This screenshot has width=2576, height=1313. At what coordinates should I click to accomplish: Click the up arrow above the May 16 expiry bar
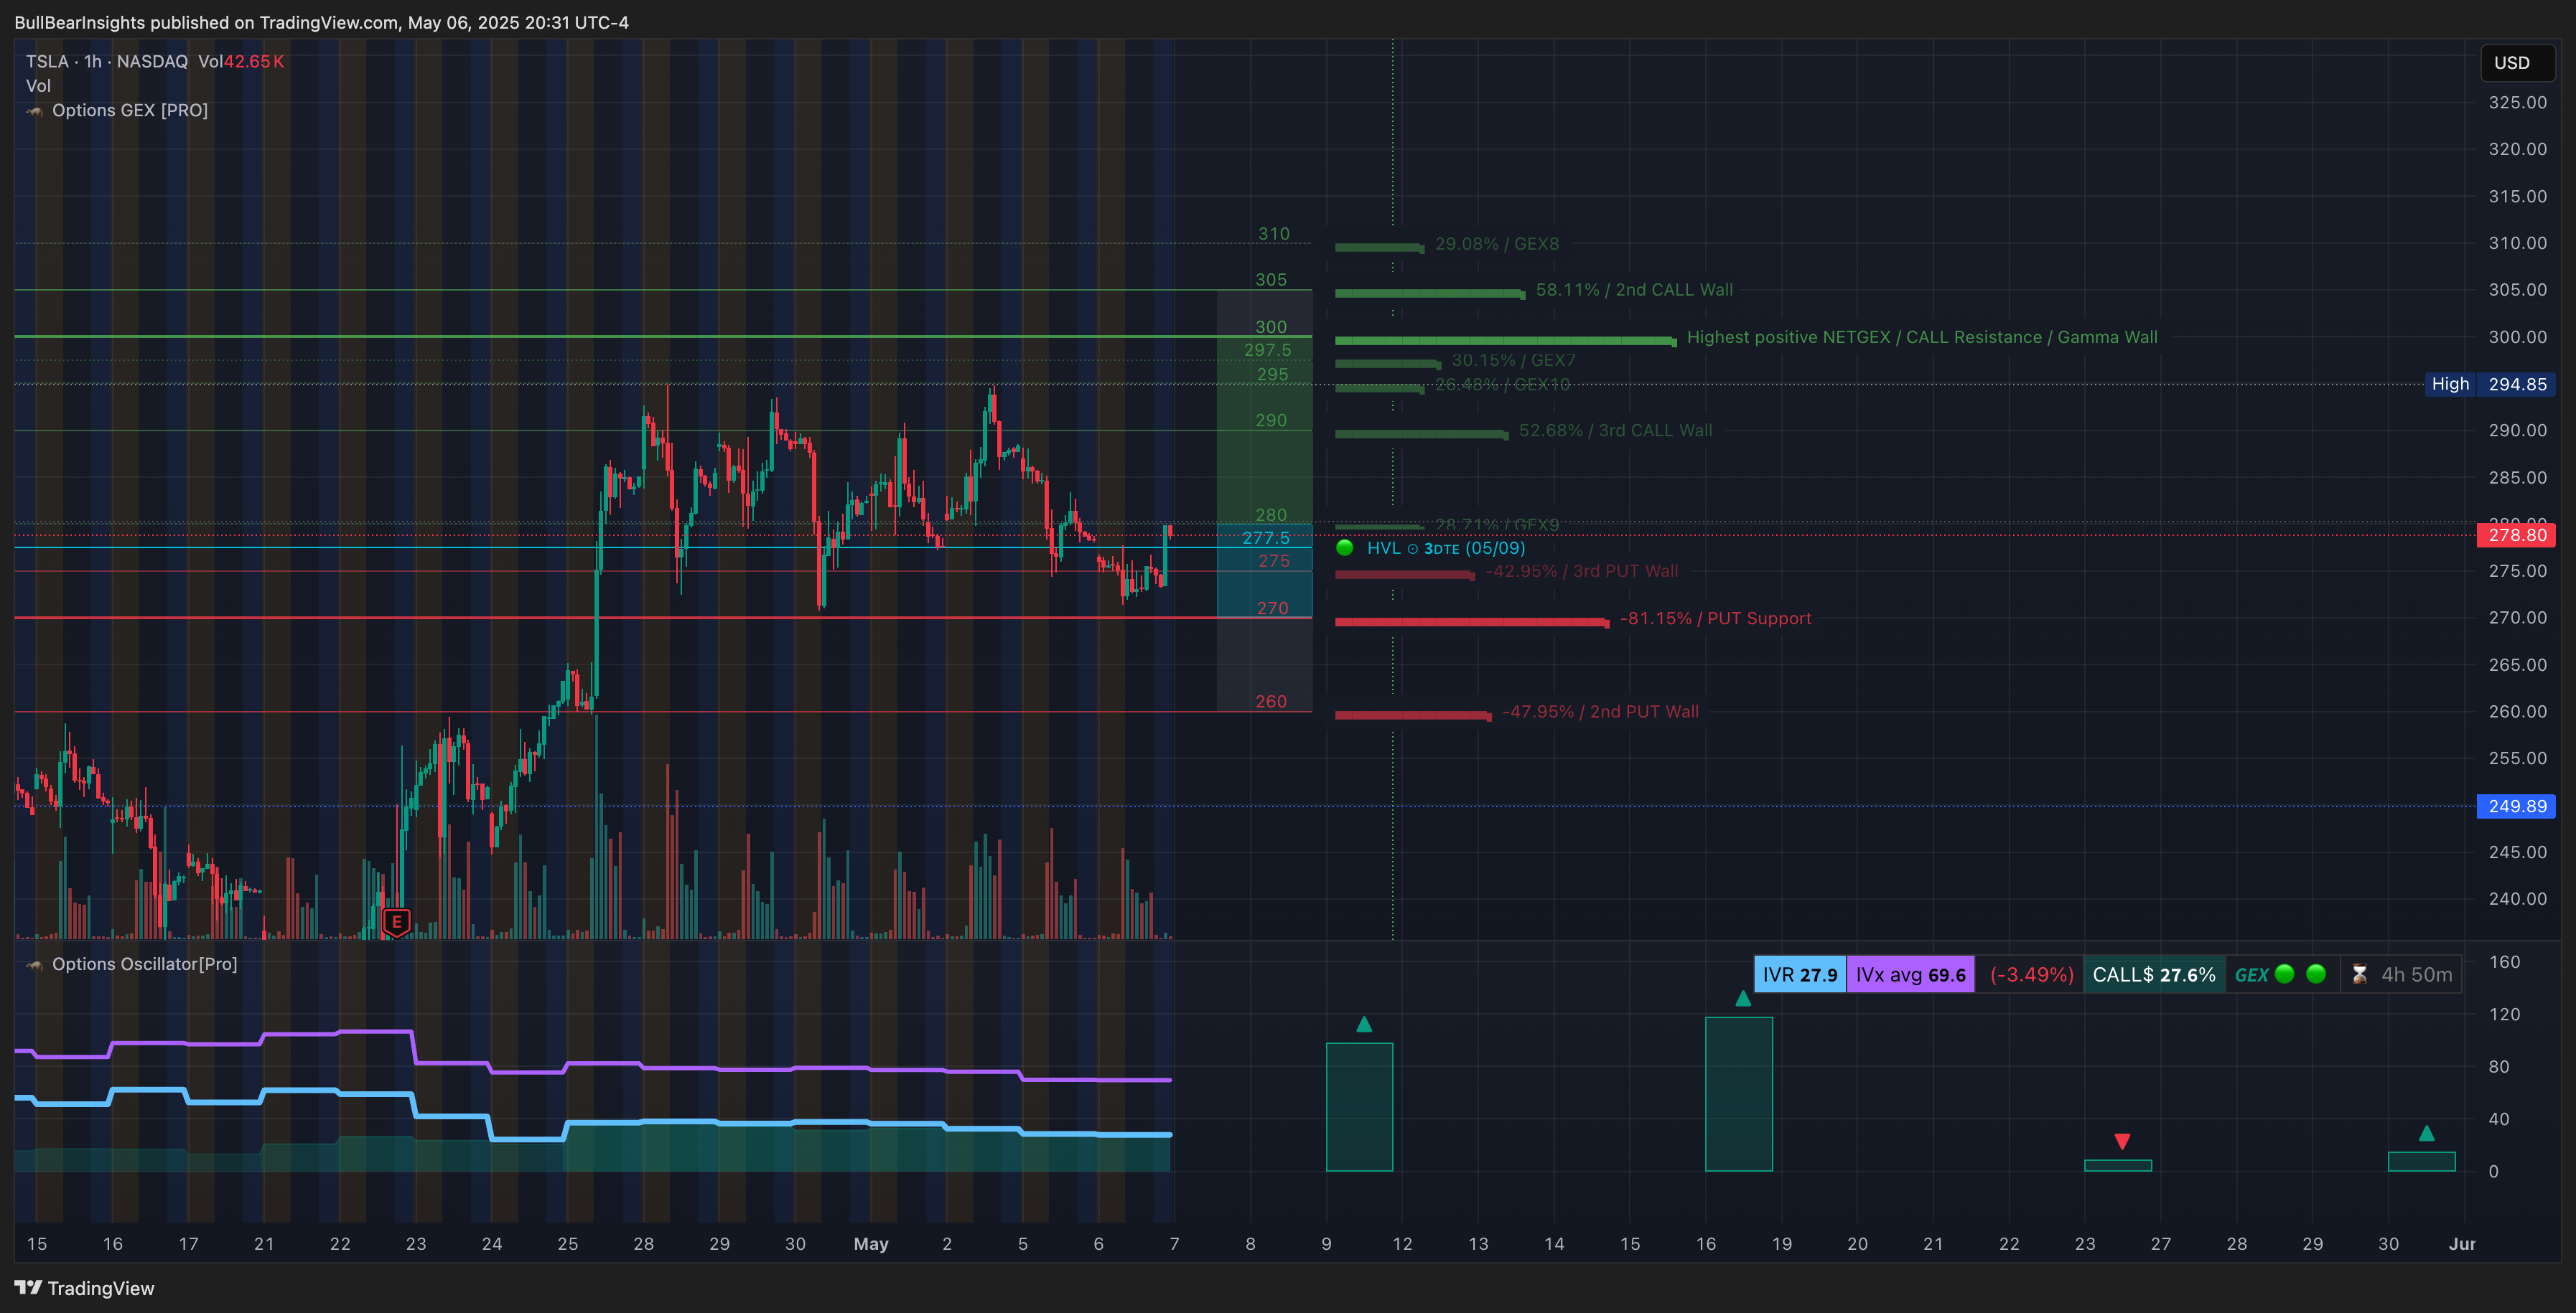pyautogui.click(x=1743, y=998)
